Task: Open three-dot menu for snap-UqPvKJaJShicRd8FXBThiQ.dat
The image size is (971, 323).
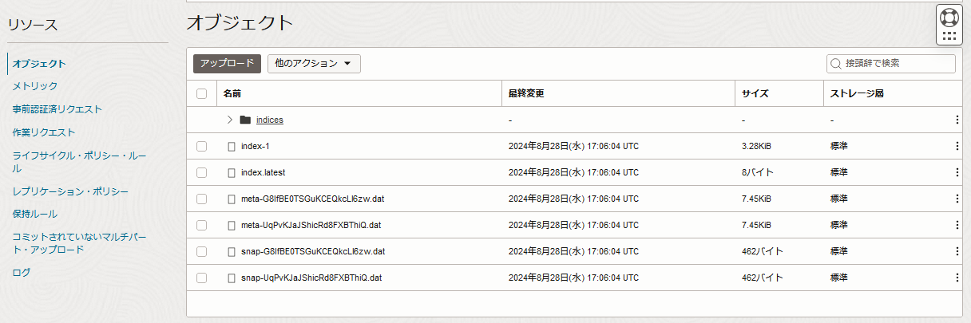Action: (957, 278)
